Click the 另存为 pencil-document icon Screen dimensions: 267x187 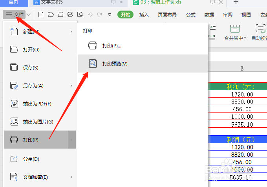click(14, 85)
